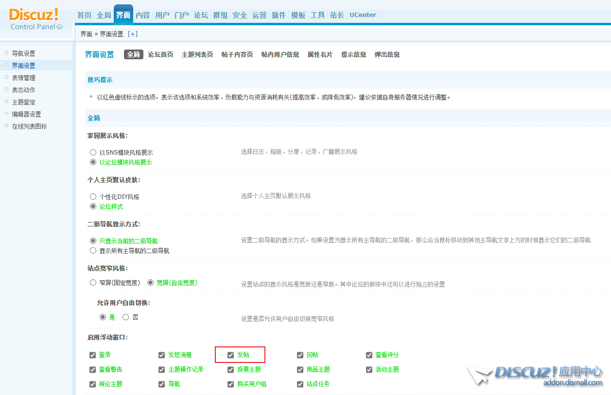Select the 个性化DIY风格 radio option
Viewport: 611px width, 395px height.
(x=93, y=197)
